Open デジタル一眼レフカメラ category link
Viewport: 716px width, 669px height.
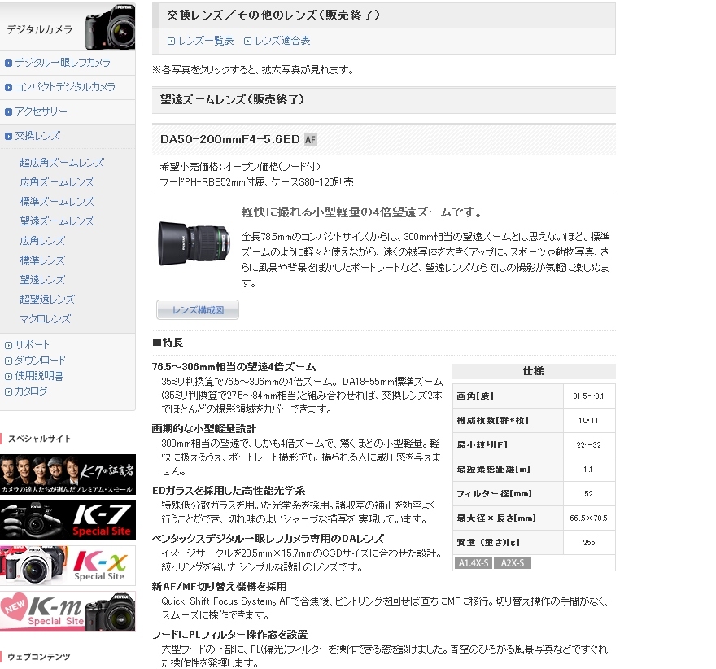[63, 63]
